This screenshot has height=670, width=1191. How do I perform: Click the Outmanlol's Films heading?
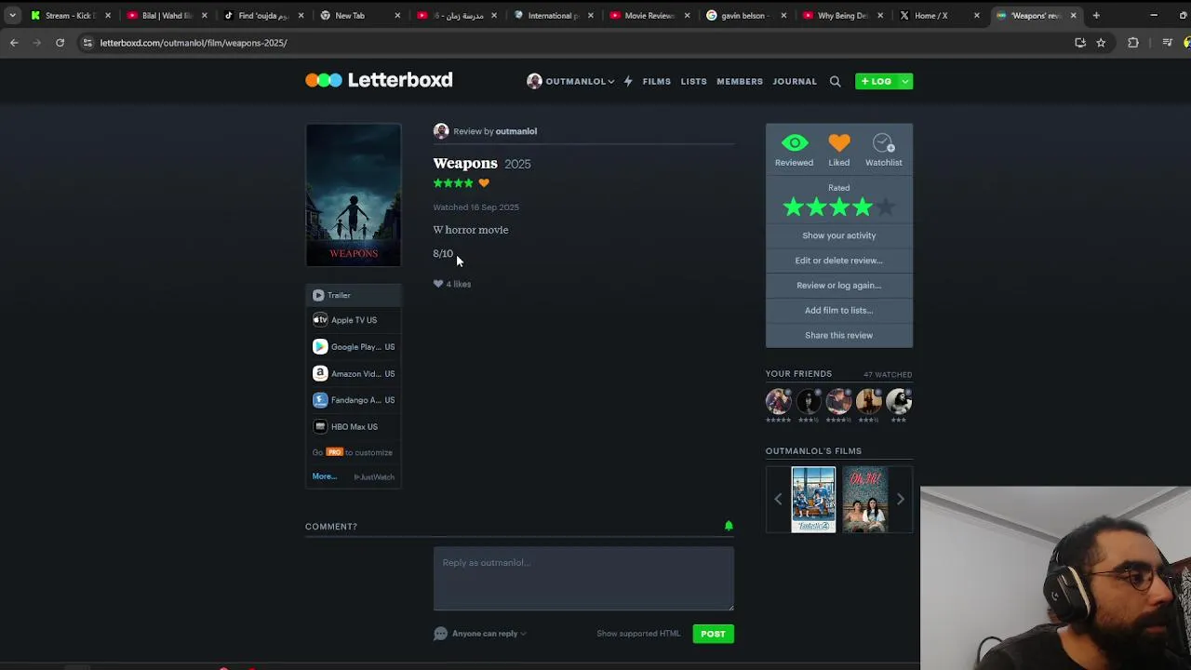[x=813, y=451]
